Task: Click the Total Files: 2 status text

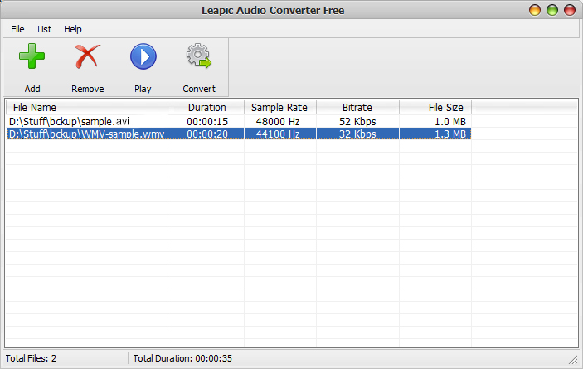Action: coord(31,358)
